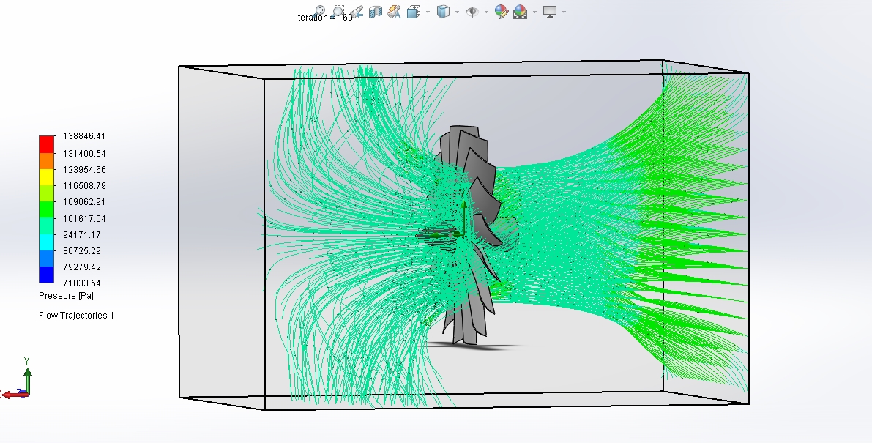Screen dimensions: 872x443
Task: Click the Zoom to Fit icon
Action: (x=320, y=10)
